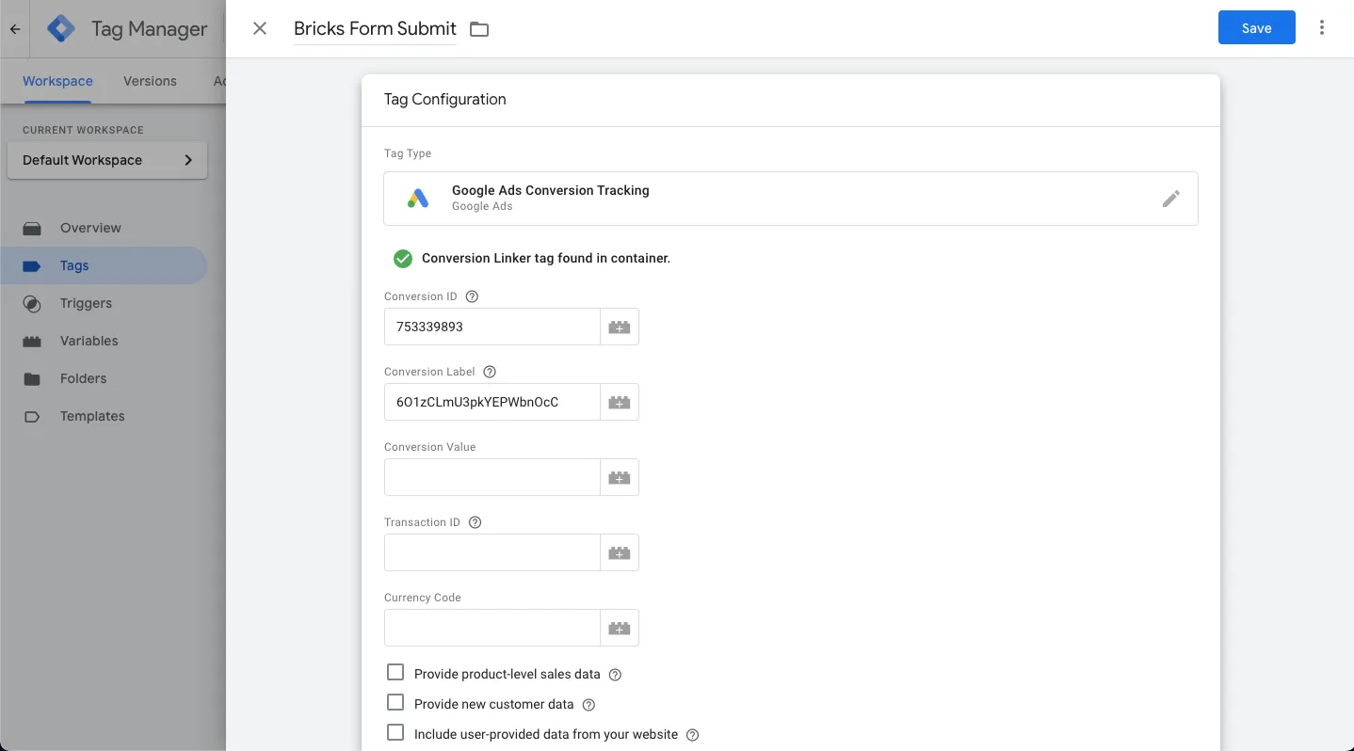The width and height of the screenshot is (1354, 751).
Task: Enable Provide product-level sales data
Action: 395,672
